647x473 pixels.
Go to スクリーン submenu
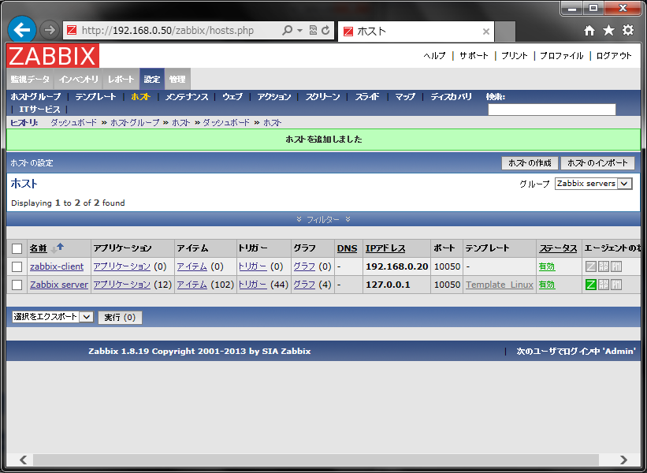(322, 97)
